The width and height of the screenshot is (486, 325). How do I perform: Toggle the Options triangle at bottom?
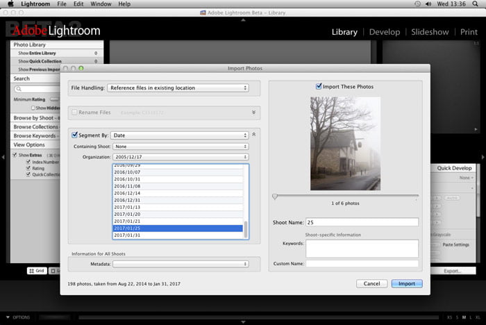pos(8,317)
